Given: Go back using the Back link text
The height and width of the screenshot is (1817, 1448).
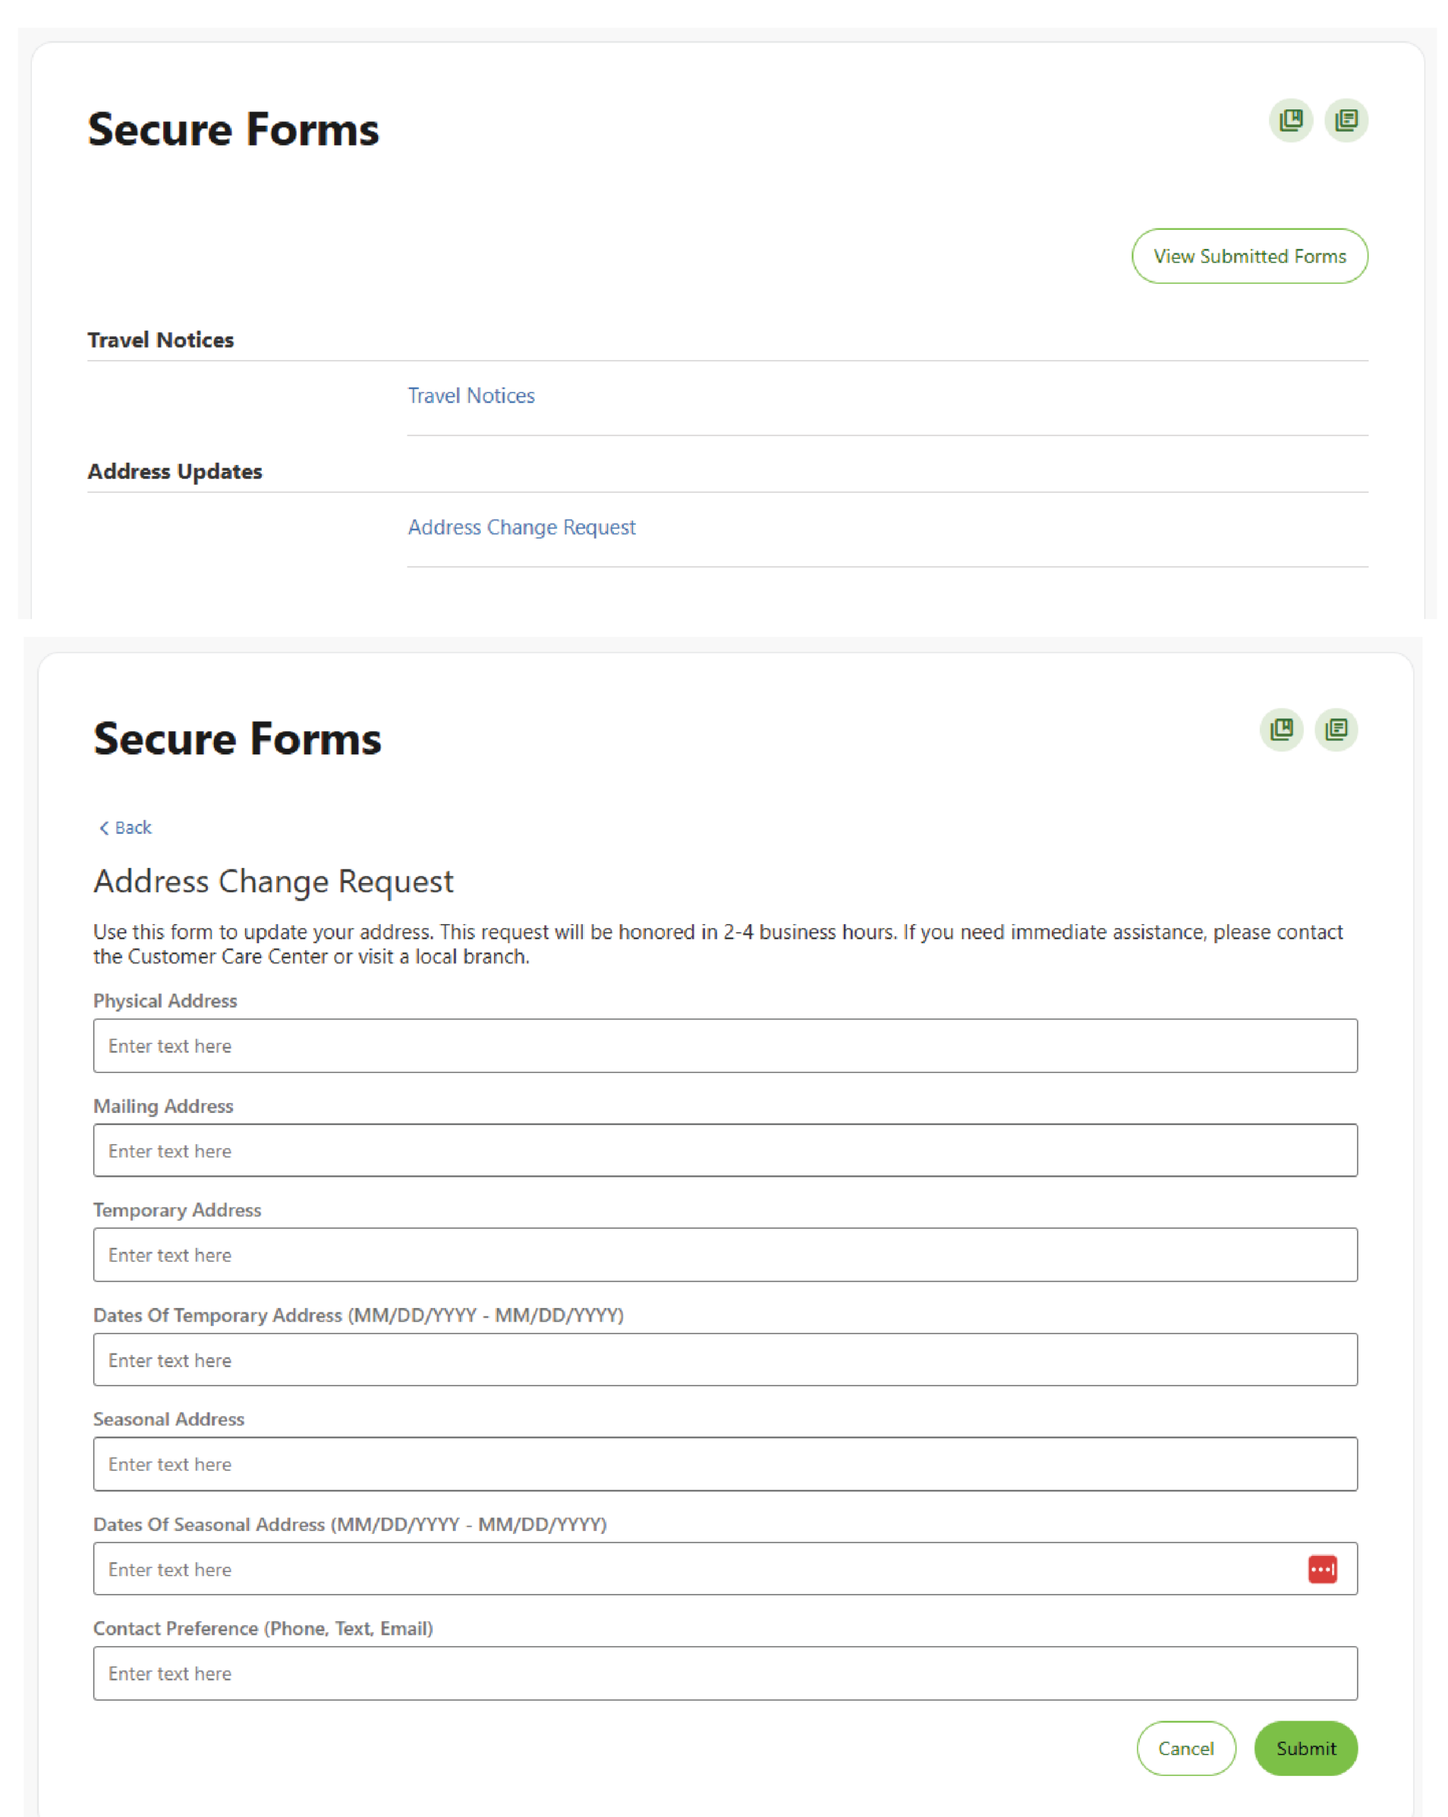Looking at the screenshot, I should coord(133,828).
